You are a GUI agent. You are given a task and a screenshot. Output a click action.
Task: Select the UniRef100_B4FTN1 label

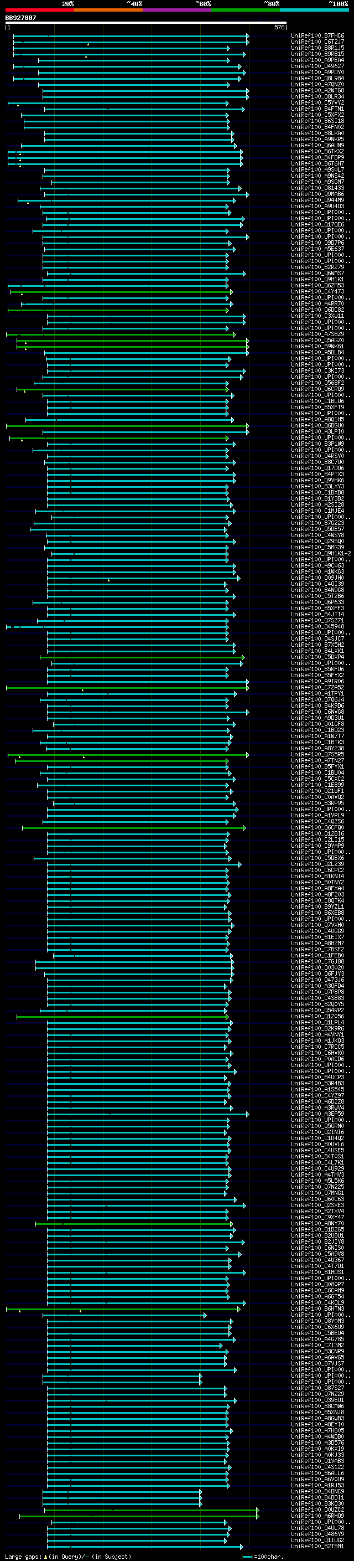(317, 109)
